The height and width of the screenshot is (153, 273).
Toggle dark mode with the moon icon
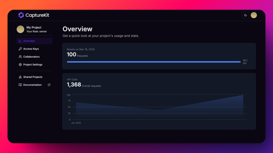(x=245, y=15)
